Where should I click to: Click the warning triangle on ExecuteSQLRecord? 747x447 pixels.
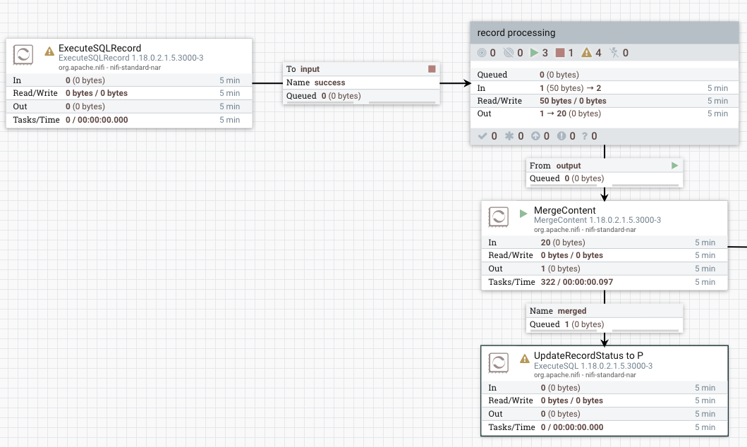[49, 51]
